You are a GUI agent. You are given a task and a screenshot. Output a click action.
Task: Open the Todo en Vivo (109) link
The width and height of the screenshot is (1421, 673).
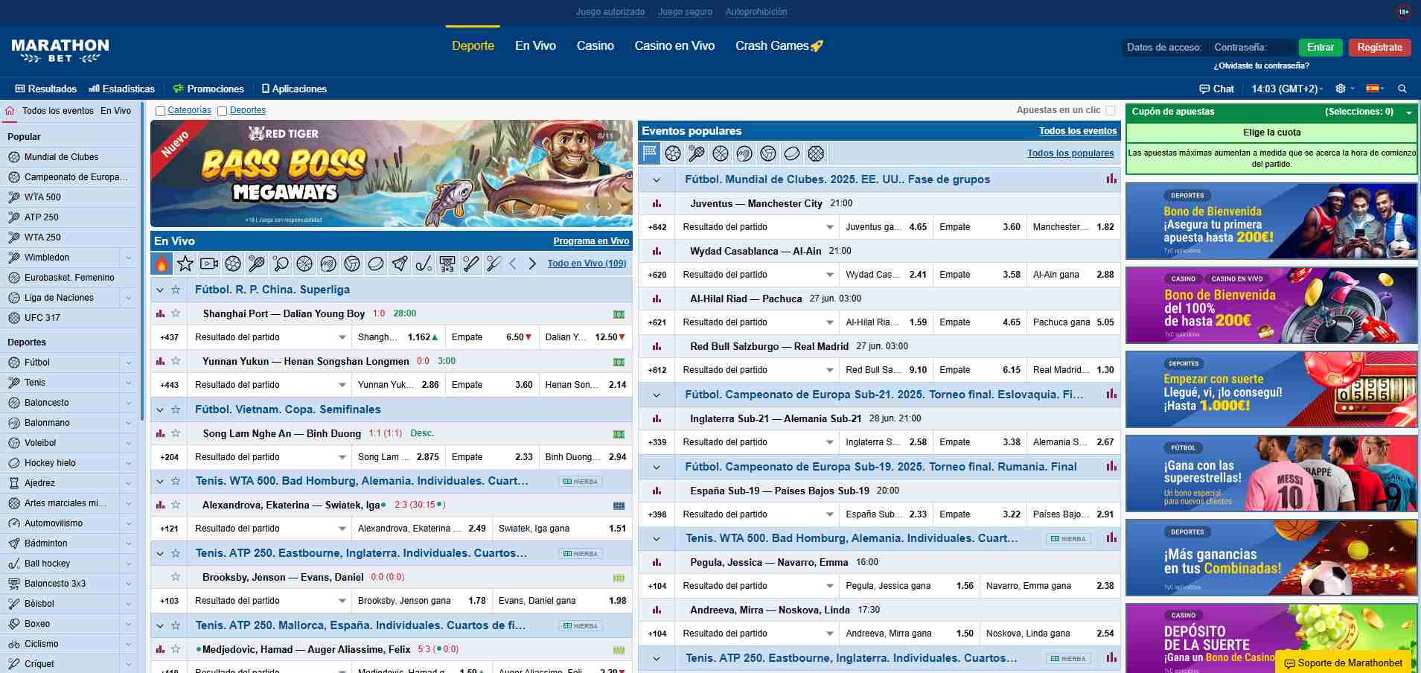point(587,264)
